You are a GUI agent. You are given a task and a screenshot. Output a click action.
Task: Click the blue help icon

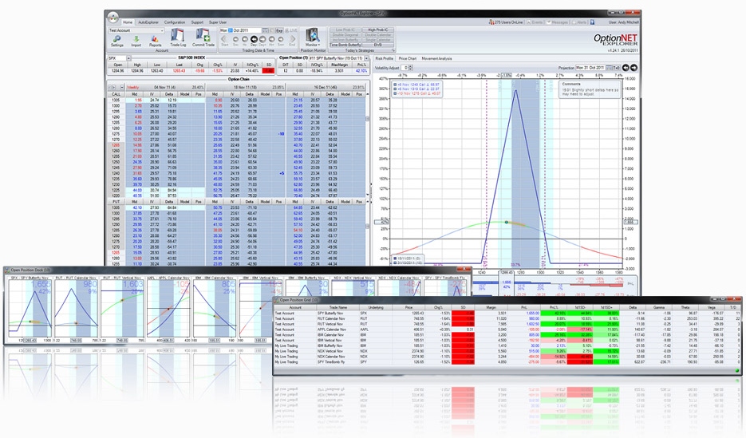tap(592, 22)
